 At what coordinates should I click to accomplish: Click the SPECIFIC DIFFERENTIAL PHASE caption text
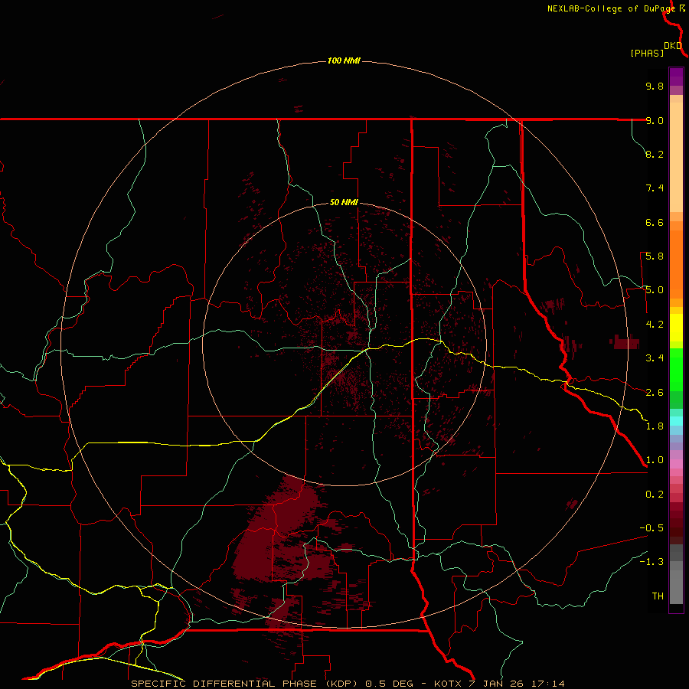(224, 684)
